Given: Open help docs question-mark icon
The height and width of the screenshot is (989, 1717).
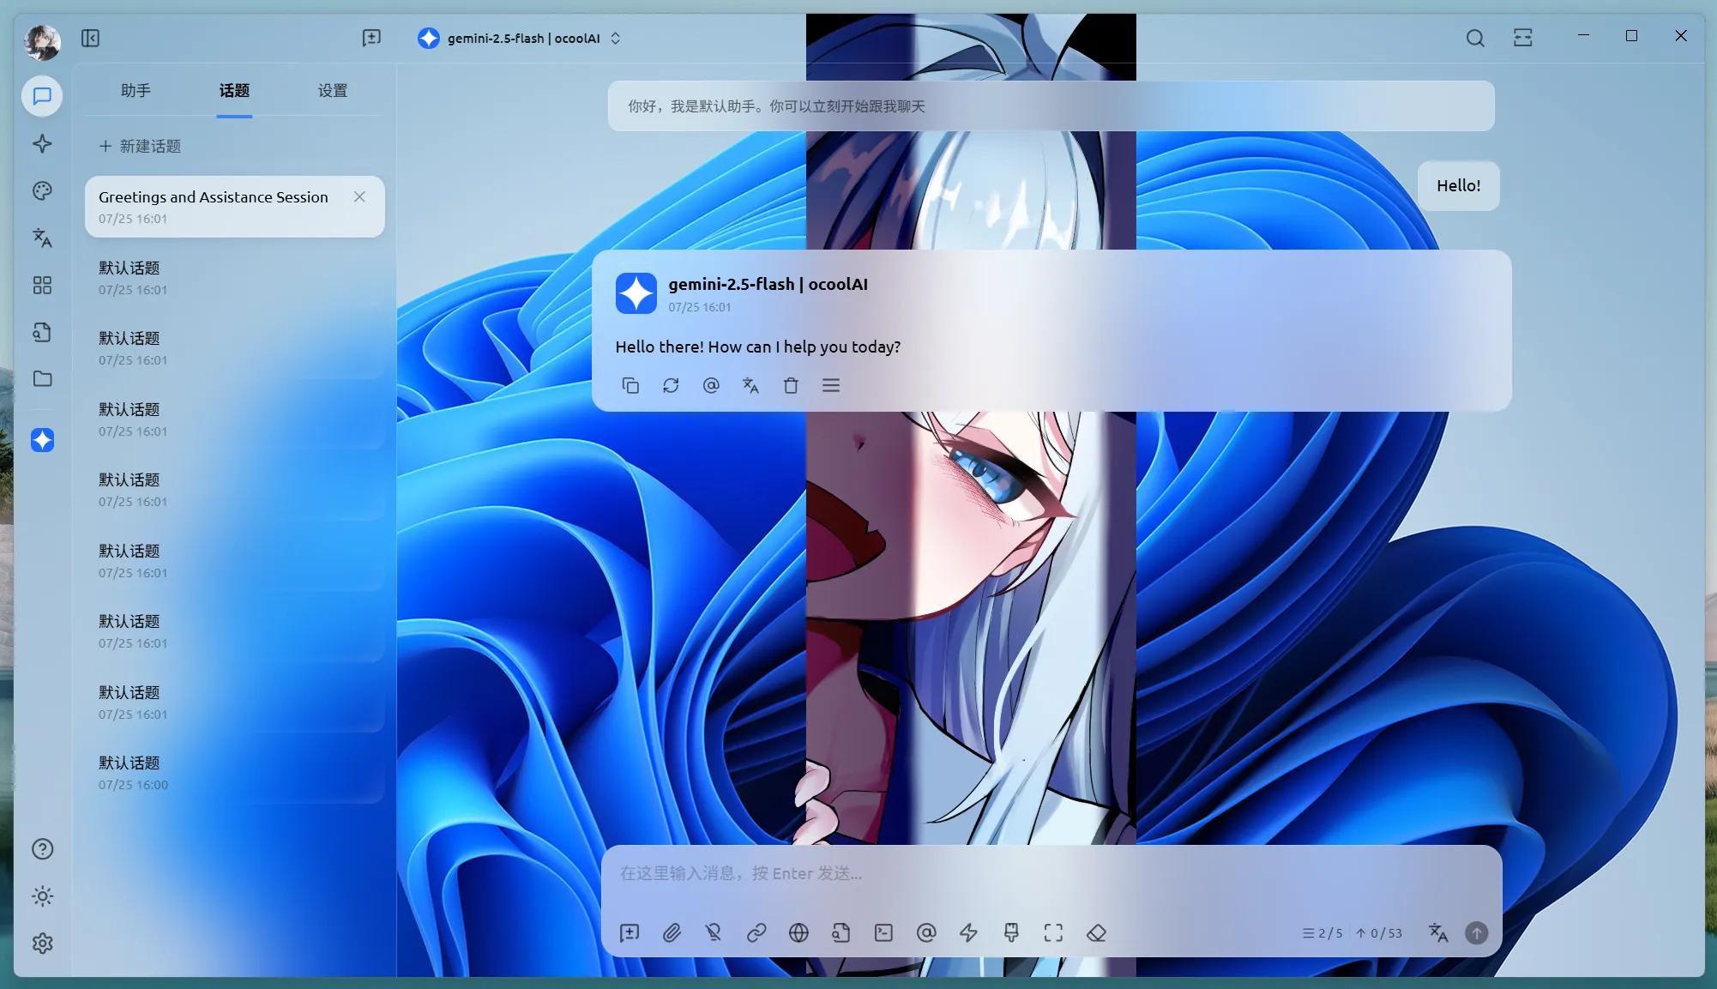Looking at the screenshot, I should coord(42,849).
